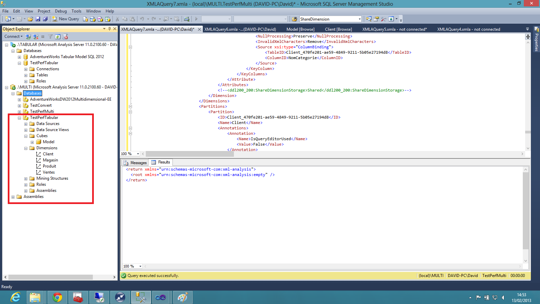Switch to Model [Browse] tab

coord(300,29)
